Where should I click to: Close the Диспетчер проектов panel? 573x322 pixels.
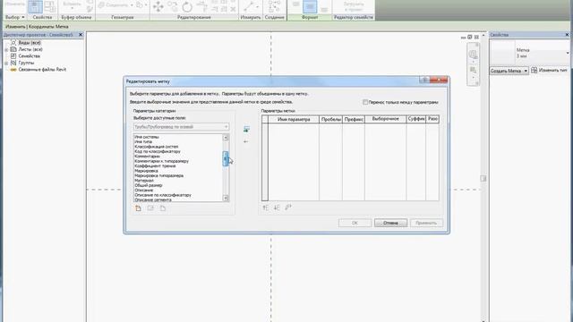tap(81, 35)
